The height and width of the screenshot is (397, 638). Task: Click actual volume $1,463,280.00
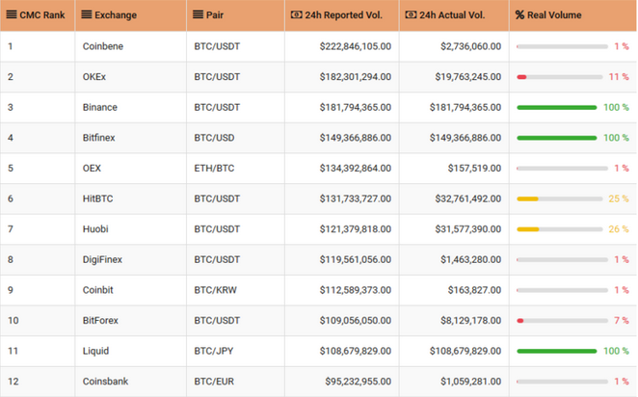pyautogui.click(x=470, y=259)
